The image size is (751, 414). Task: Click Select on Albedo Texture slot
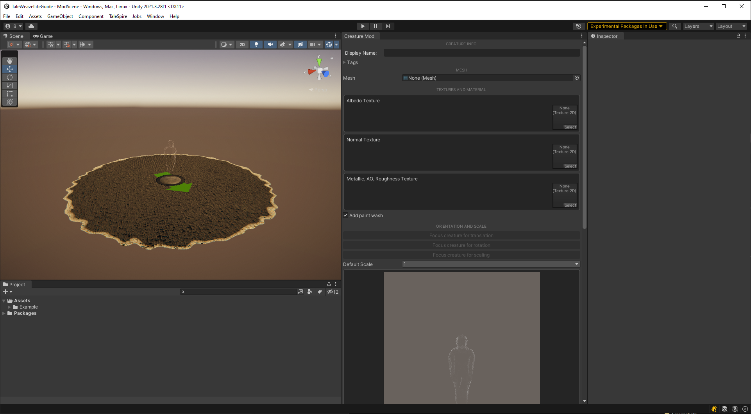[x=570, y=127]
